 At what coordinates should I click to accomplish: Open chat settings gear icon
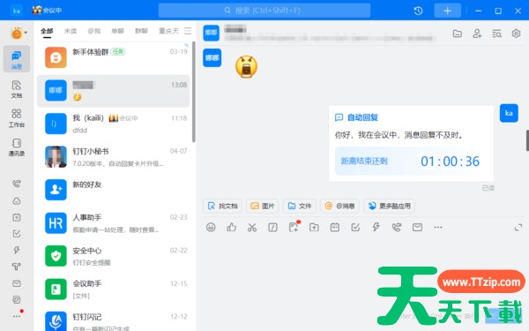[516, 34]
